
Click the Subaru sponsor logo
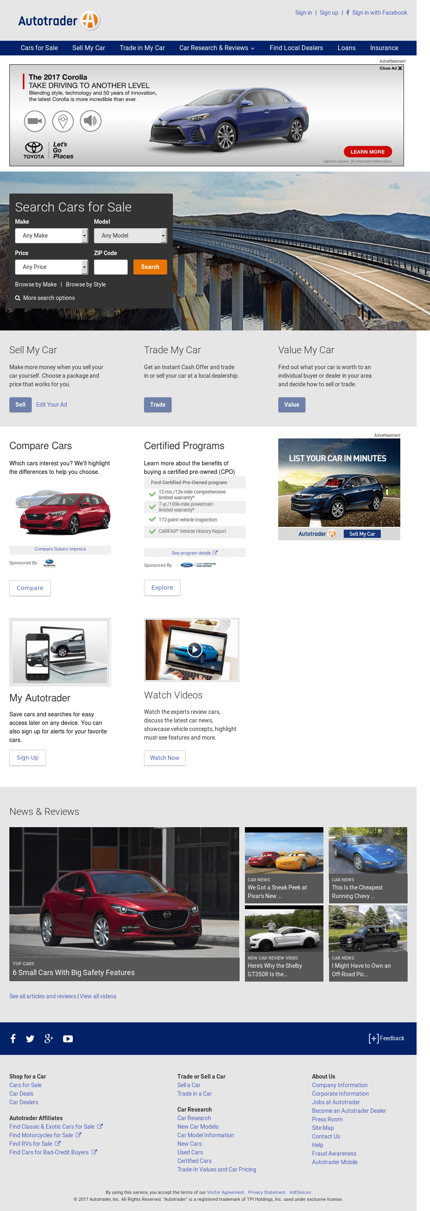click(49, 563)
